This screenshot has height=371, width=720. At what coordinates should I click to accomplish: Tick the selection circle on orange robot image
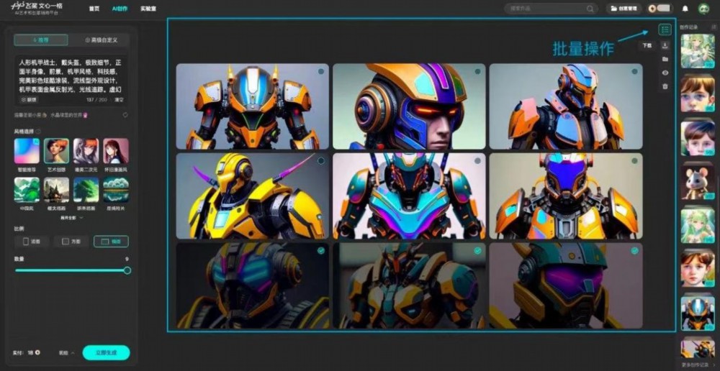[x=321, y=71]
